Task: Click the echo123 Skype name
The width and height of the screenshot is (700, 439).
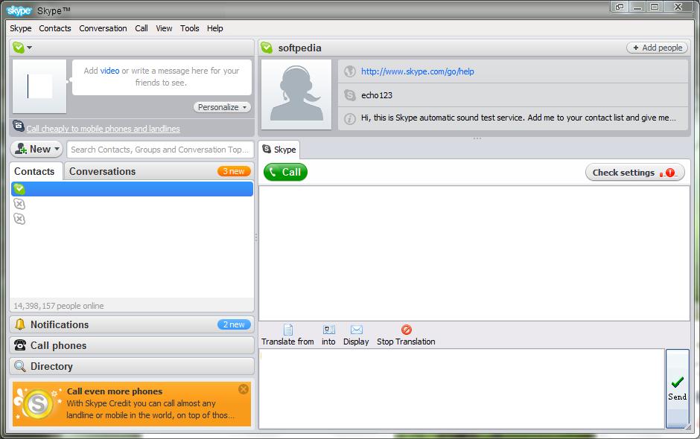Action: coord(377,95)
